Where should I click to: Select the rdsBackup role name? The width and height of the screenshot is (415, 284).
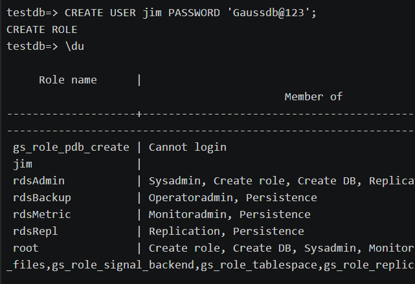(x=42, y=198)
